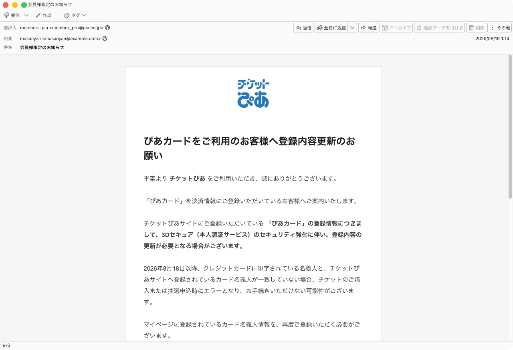Click the connection status icon in status bar
This screenshot has height=350, width=513.
[6, 346]
